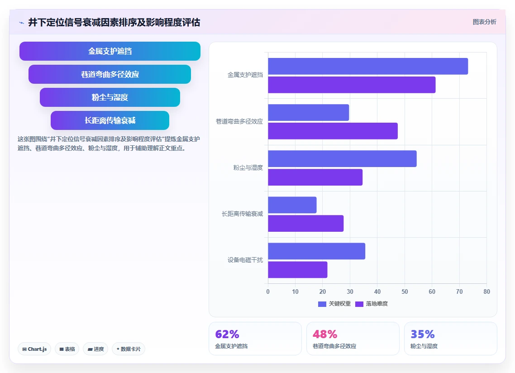Click the 进度 tag chip
Viewport: 515px width, 373px height.
click(95, 349)
